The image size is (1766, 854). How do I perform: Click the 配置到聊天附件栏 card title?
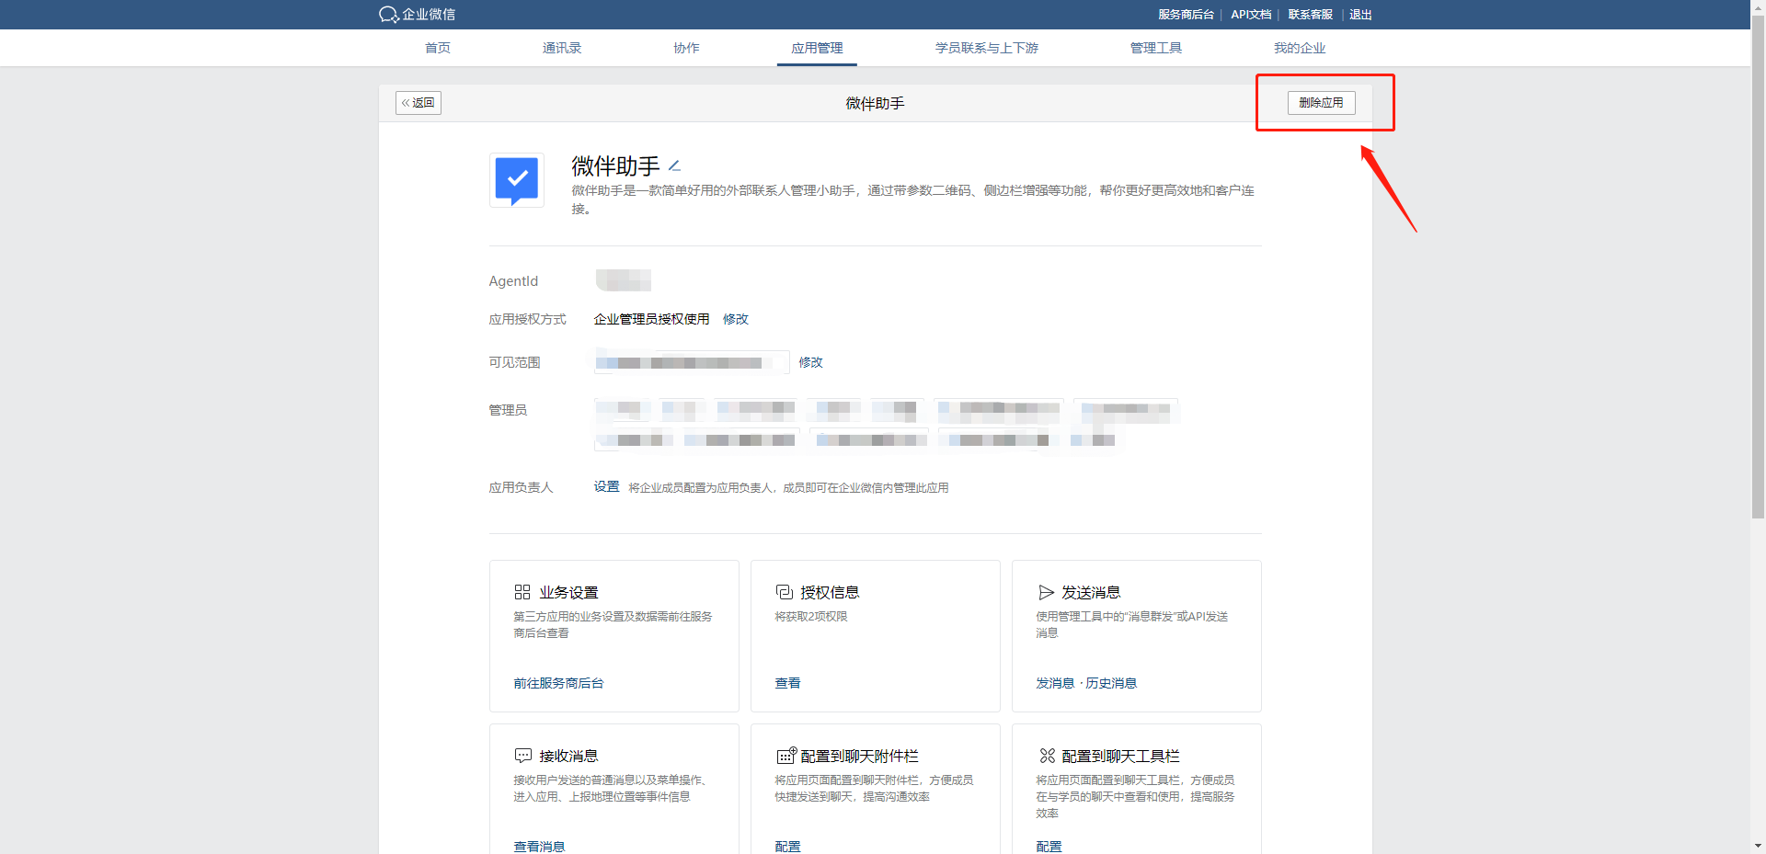coord(859,756)
